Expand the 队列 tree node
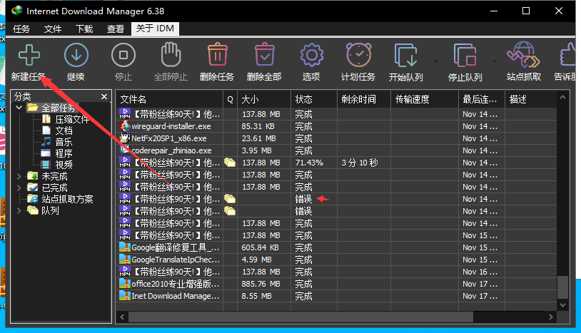This screenshot has height=333, width=581. tap(19, 210)
